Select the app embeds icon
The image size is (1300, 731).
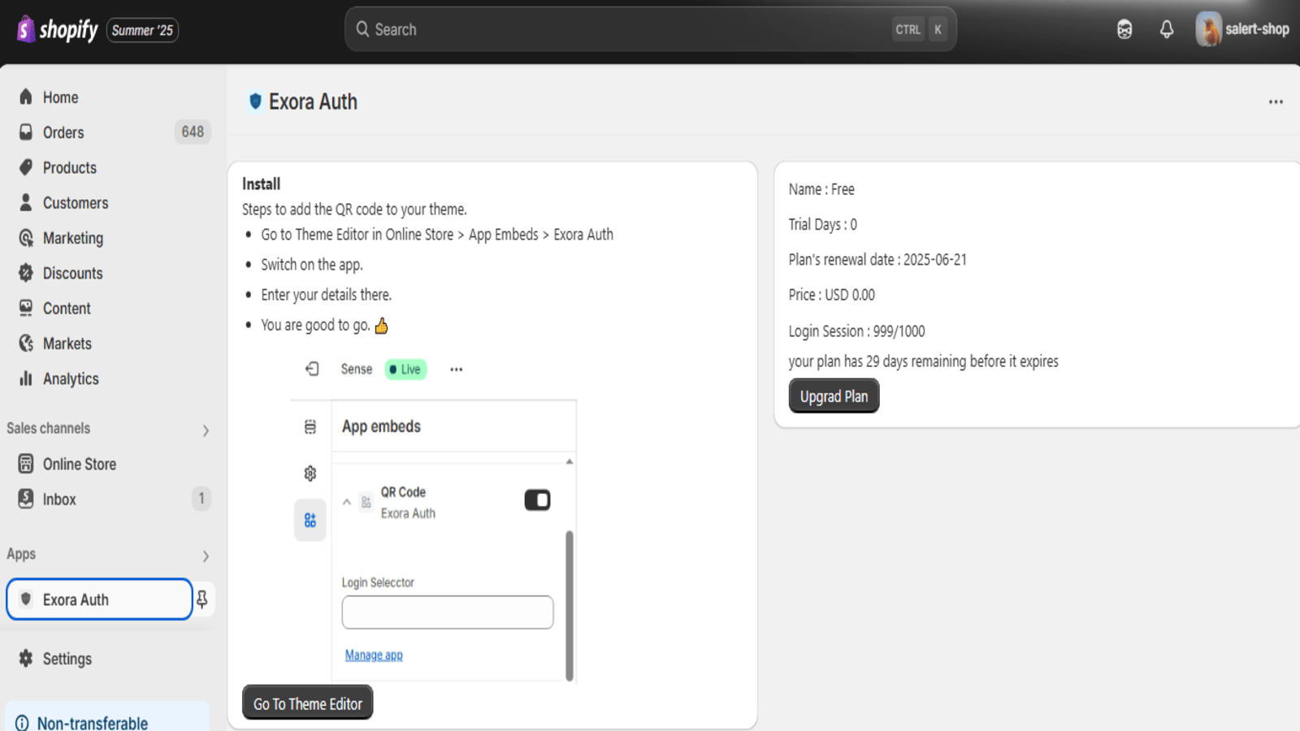[x=310, y=520]
